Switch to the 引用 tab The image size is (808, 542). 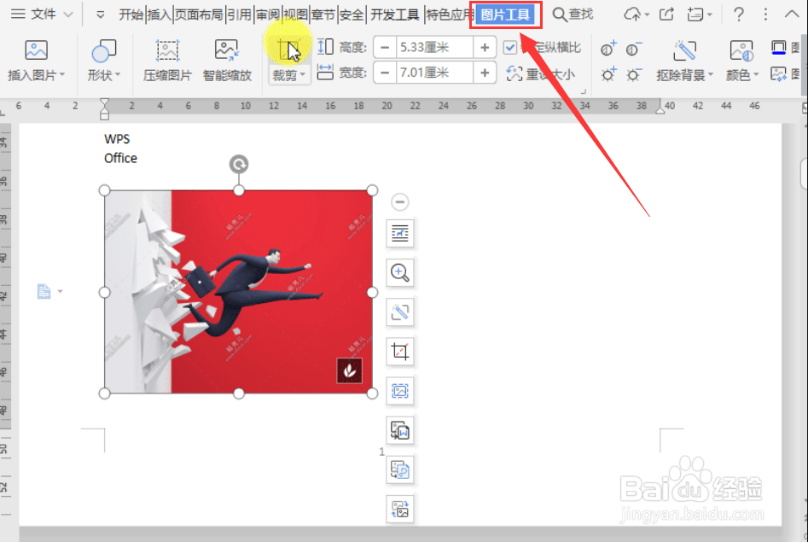[239, 15]
